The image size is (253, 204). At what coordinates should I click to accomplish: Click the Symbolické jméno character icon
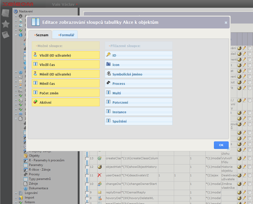(108, 74)
